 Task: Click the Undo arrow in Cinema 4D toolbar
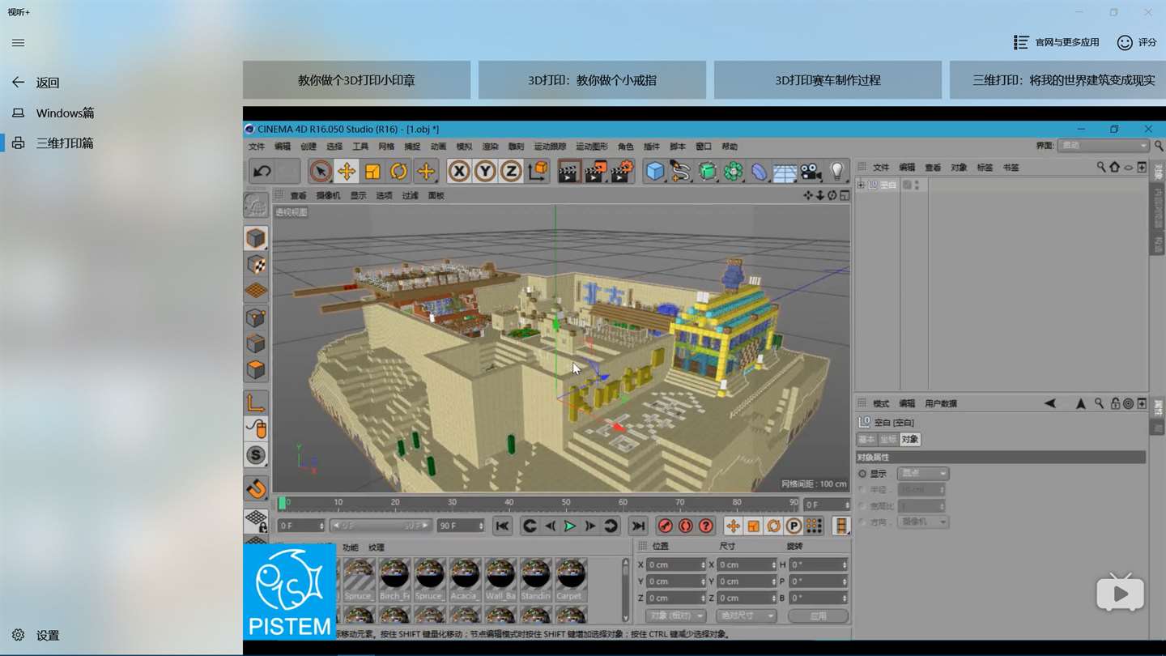click(262, 171)
